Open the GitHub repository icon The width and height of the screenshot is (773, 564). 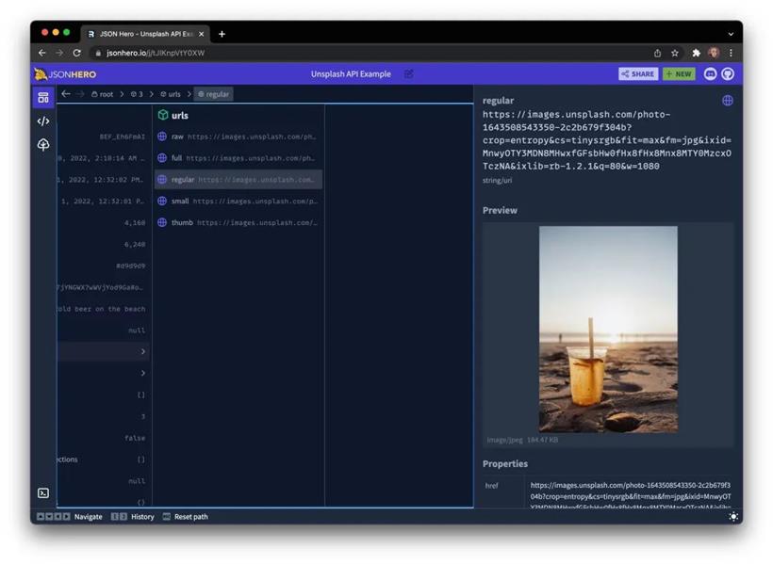pyautogui.click(x=728, y=73)
